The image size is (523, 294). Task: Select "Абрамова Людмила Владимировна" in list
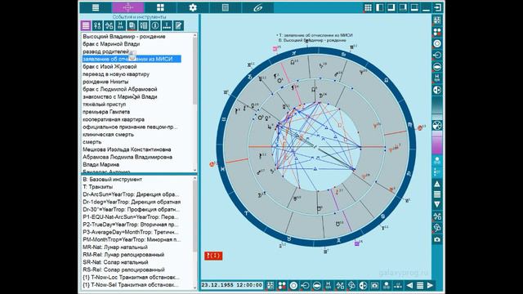pos(127,157)
